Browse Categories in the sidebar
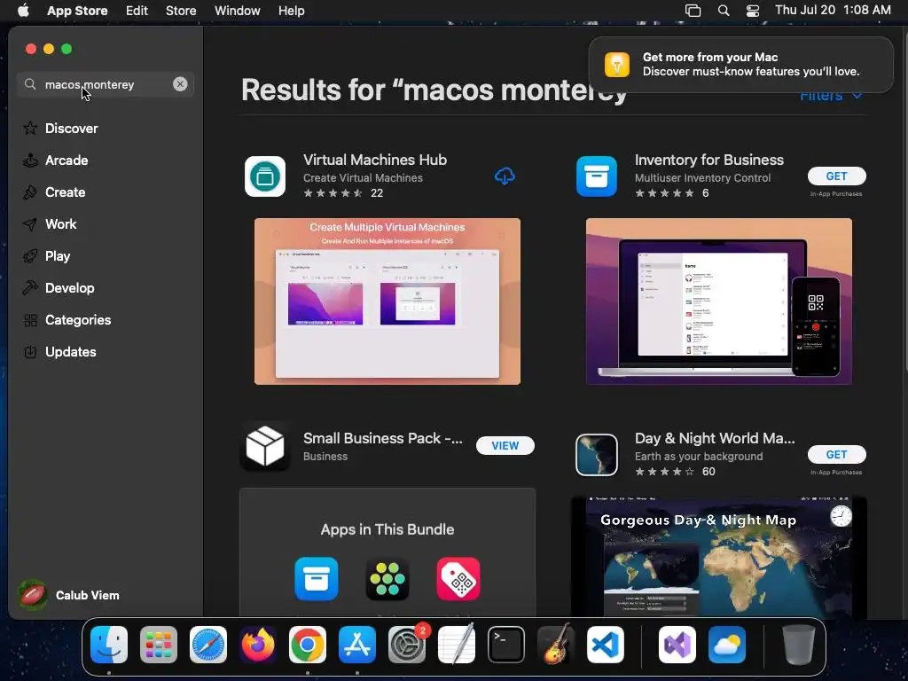Image resolution: width=908 pixels, height=681 pixels. (x=67, y=319)
